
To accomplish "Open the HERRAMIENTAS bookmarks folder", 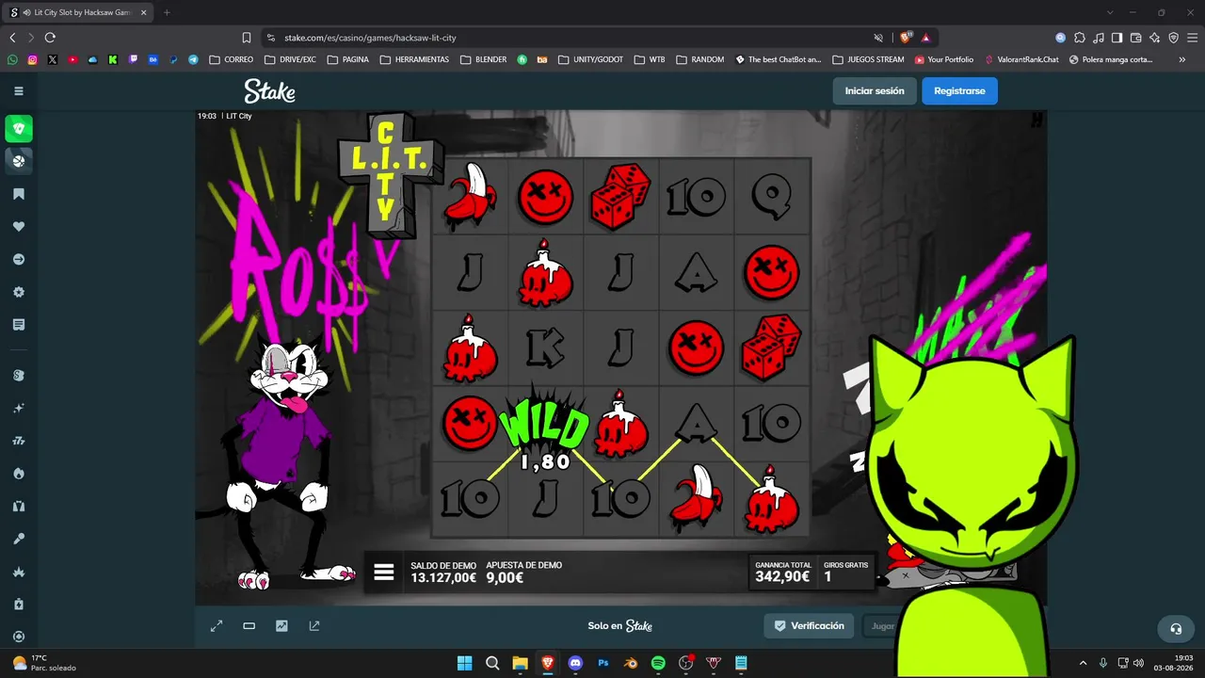I will pyautogui.click(x=414, y=59).
